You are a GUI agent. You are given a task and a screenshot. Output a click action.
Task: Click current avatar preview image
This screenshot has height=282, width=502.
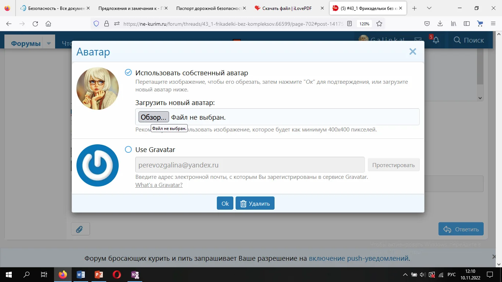97,88
